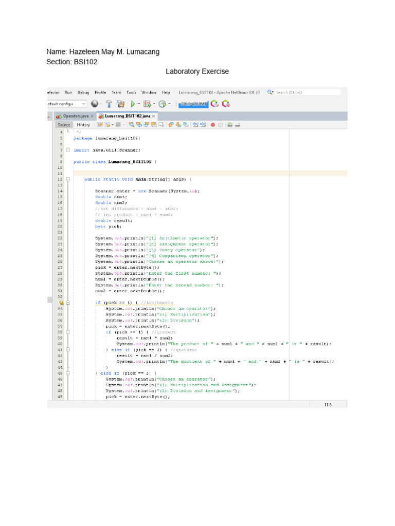Close the Lumacang_BSIT102.java tab
Image resolution: width=395 pixels, height=526 pixels.
click(153, 116)
